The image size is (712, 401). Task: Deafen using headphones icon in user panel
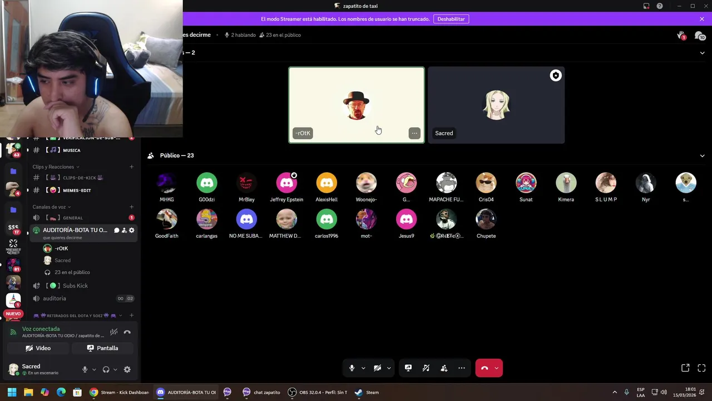(106, 369)
